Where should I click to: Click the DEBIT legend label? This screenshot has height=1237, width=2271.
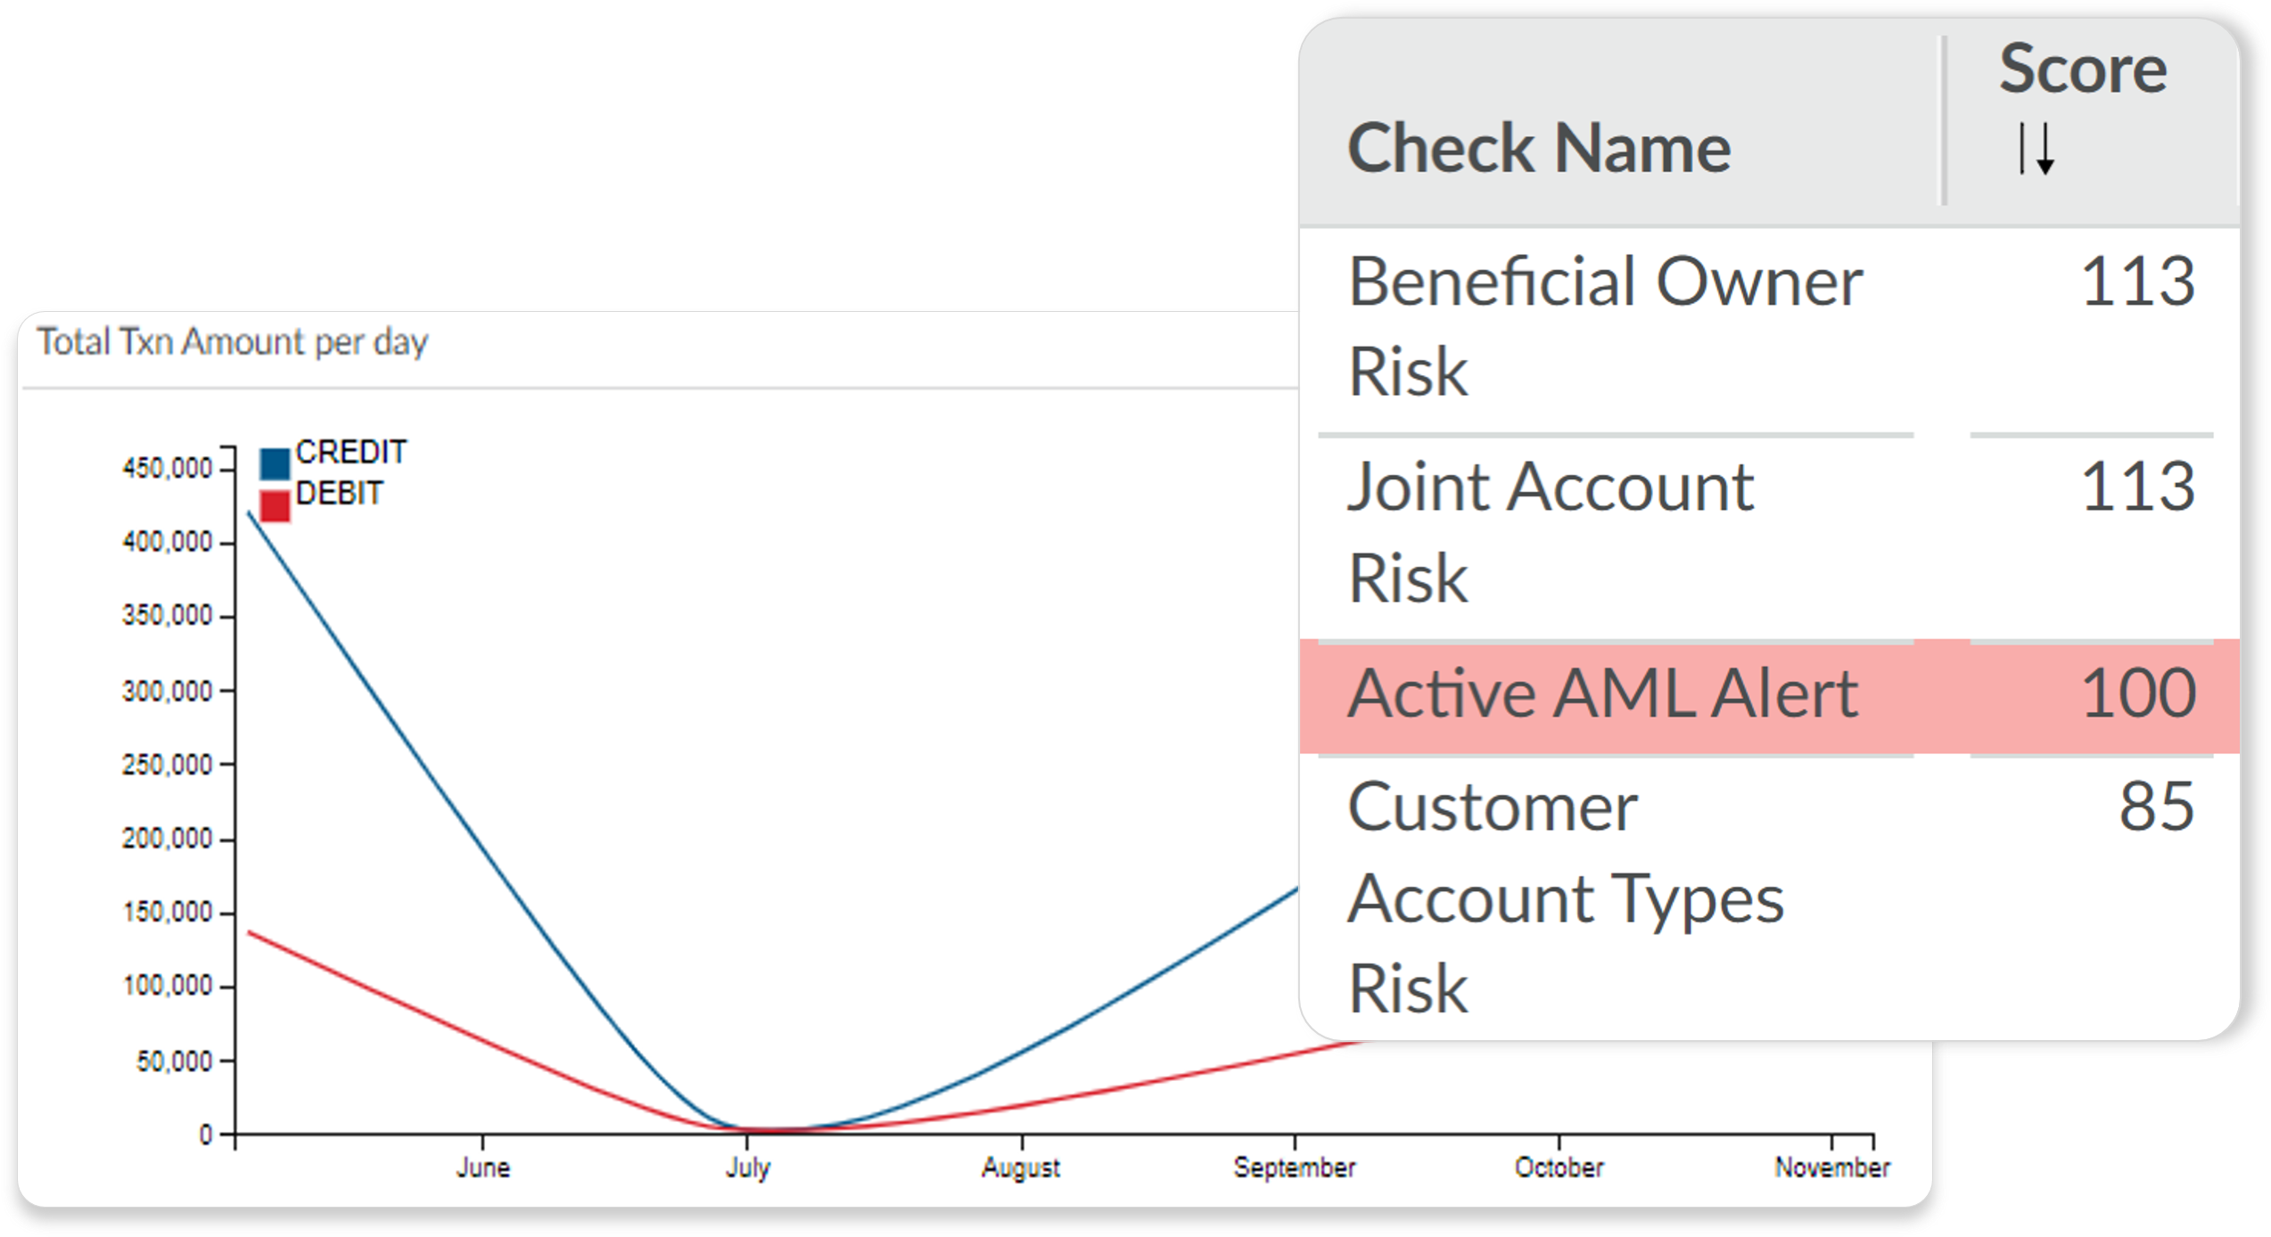(x=339, y=494)
